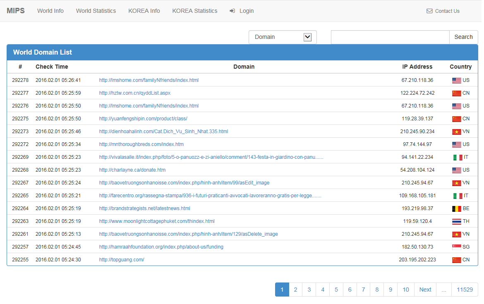Focus the search text field
This screenshot has width=484, height=304.
[390, 37]
